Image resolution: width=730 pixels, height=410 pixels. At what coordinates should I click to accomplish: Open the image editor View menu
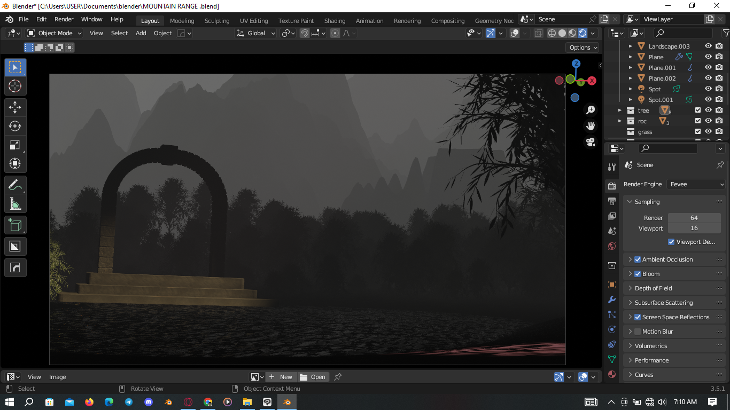coord(34,377)
